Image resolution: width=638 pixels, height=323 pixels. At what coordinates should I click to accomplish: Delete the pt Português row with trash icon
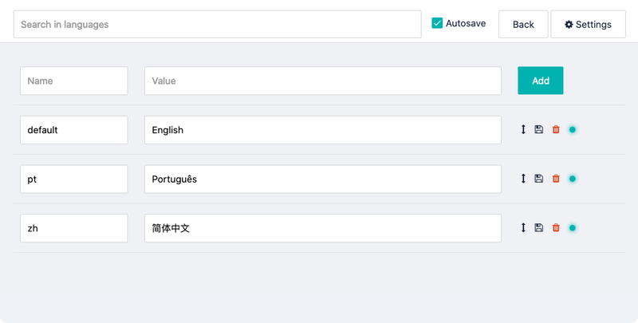point(556,179)
